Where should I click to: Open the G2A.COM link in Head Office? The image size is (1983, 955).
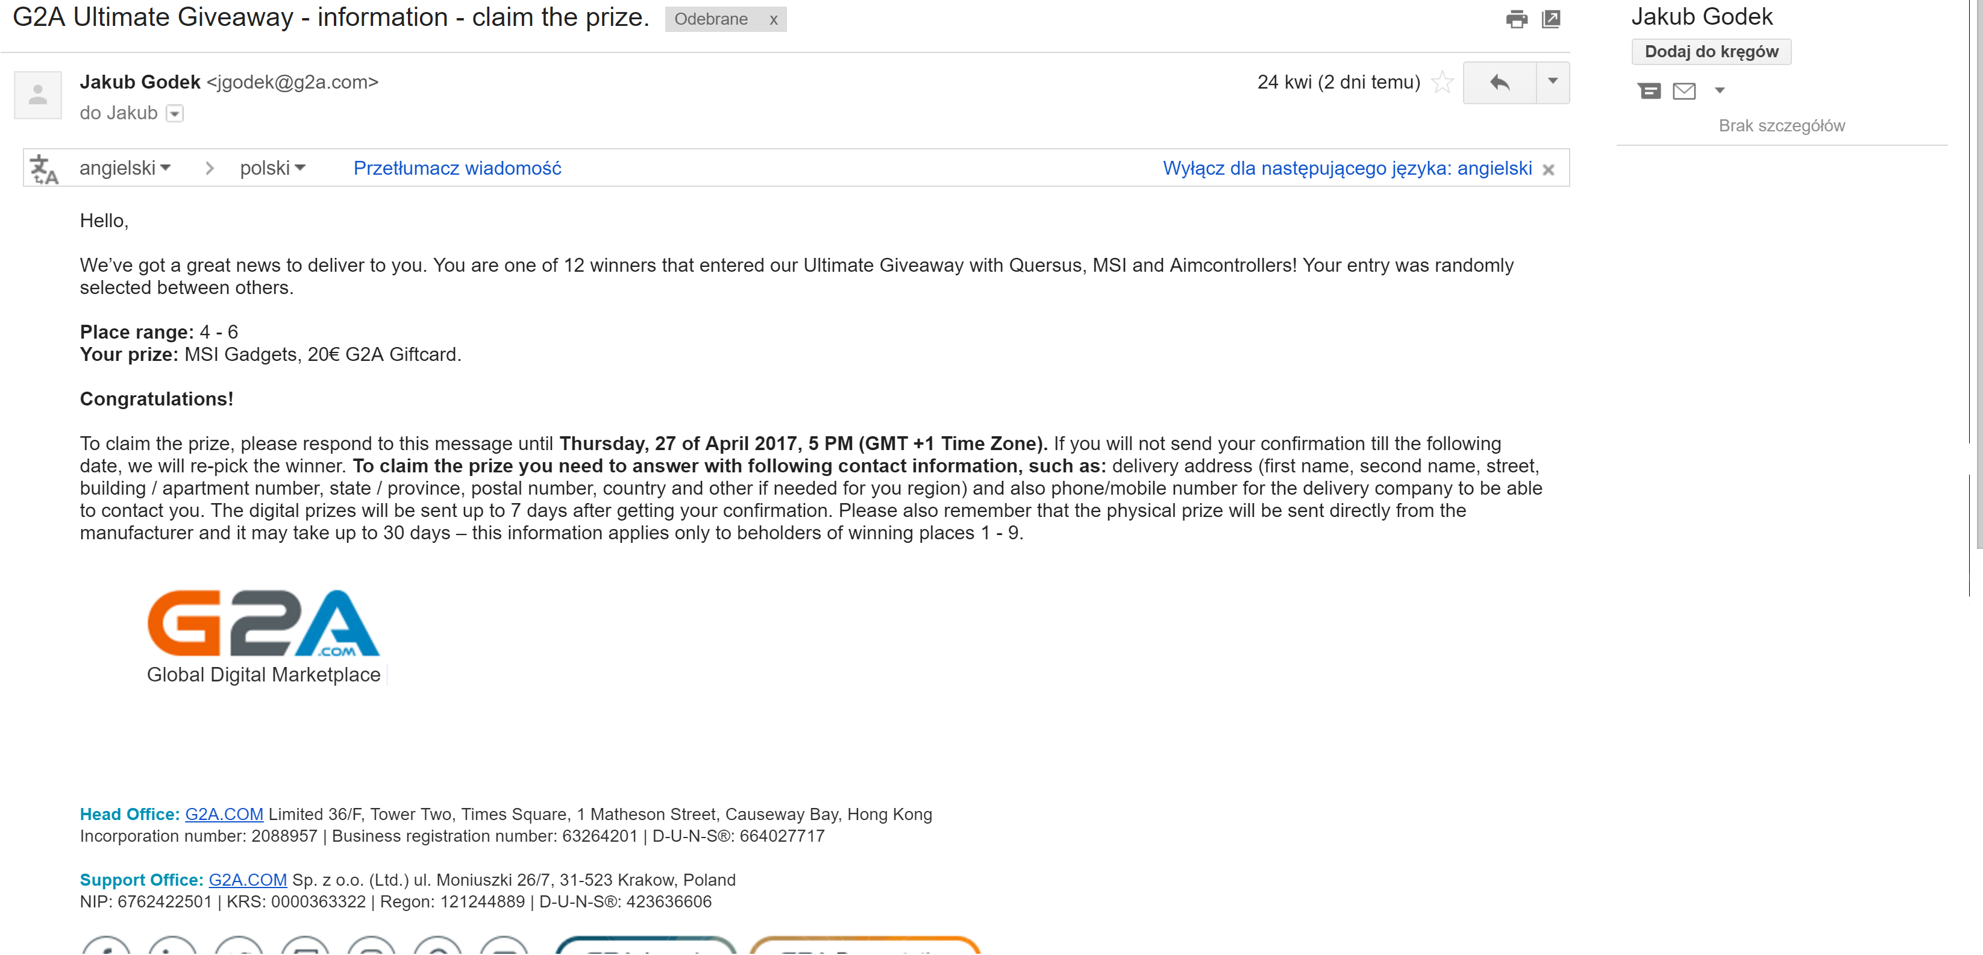pos(224,814)
